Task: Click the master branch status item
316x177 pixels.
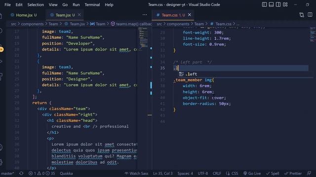Action: coord(8,174)
